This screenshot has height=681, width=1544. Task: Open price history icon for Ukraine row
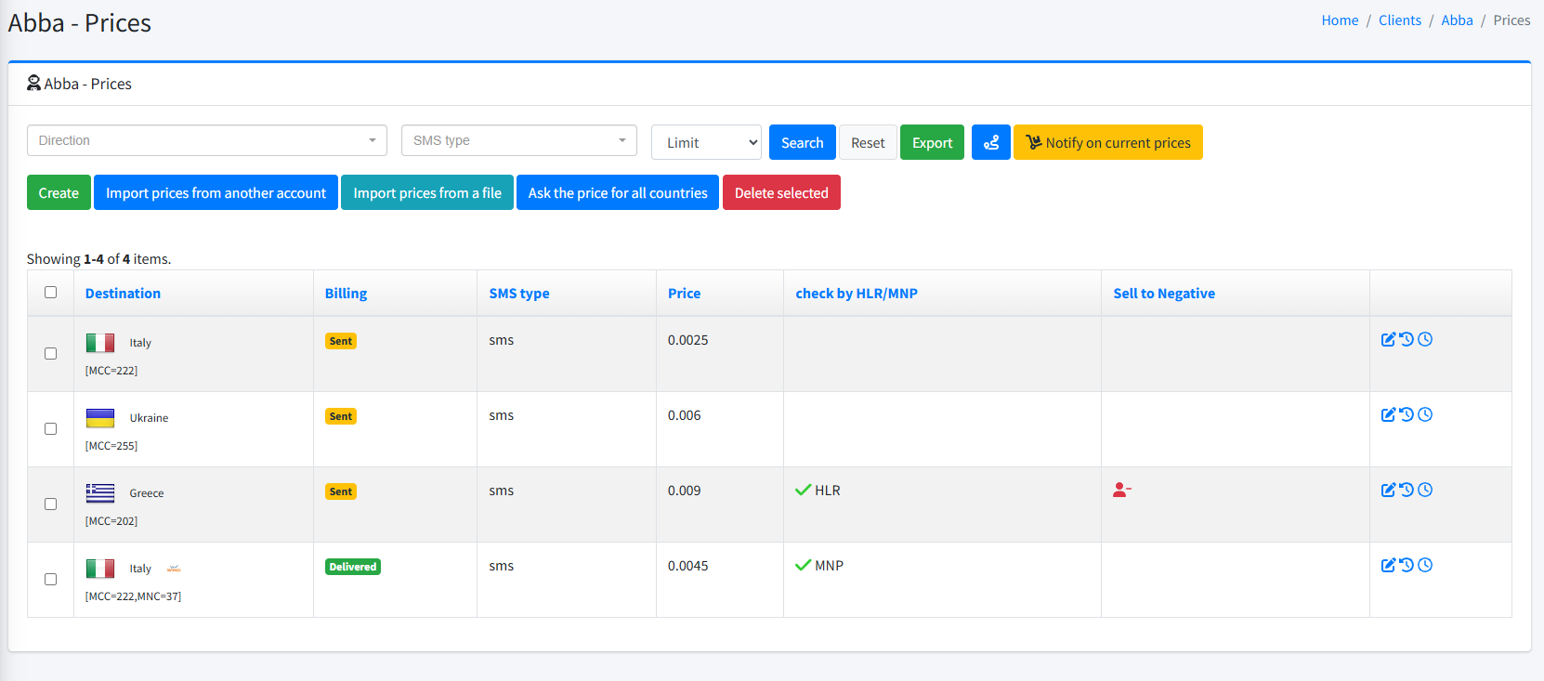pyautogui.click(x=1407, y=415)
